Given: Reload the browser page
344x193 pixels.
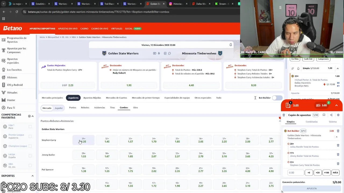Looking at the screenshot, I should (x=17, y=12).
